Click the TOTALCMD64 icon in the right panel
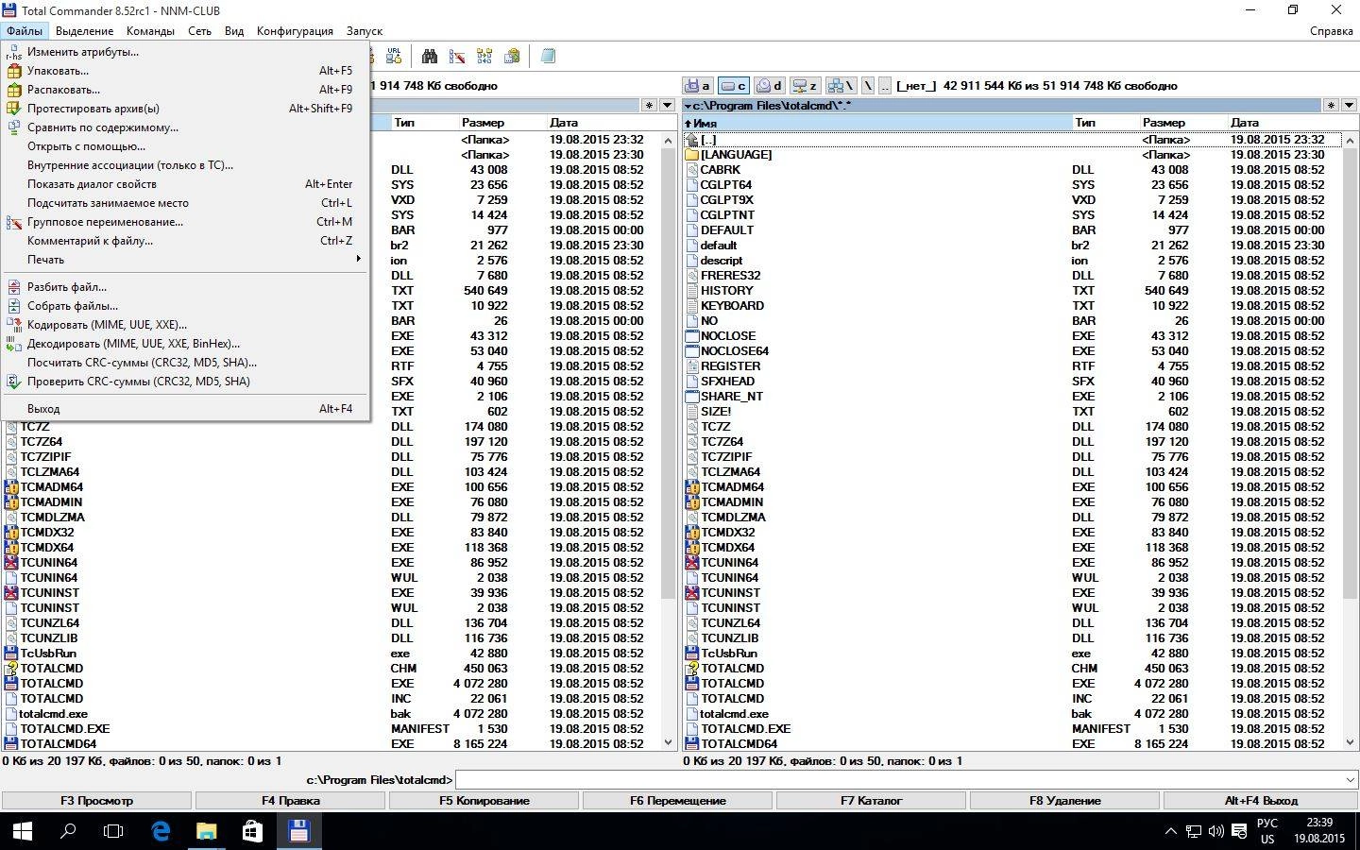This screenshot has height=850, width=1360. [692, 744]
